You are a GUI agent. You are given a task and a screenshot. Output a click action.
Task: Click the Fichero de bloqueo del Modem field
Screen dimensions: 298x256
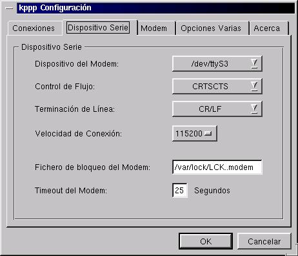click(x=217, y=167)
